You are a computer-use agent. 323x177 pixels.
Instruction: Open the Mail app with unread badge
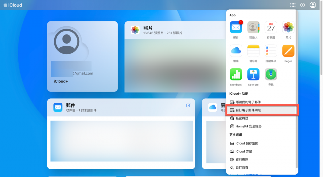(236, 27)
